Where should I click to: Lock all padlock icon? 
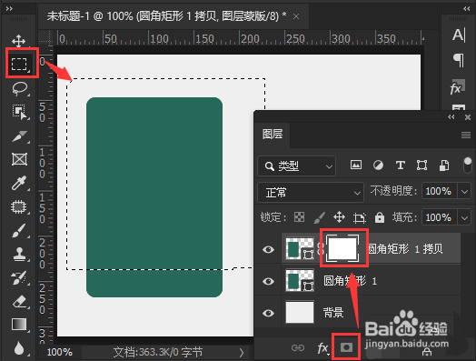pos(380,217)
